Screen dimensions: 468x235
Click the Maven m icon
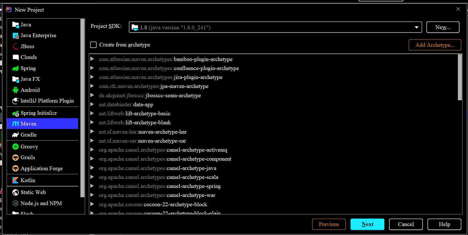click(16, 124)
